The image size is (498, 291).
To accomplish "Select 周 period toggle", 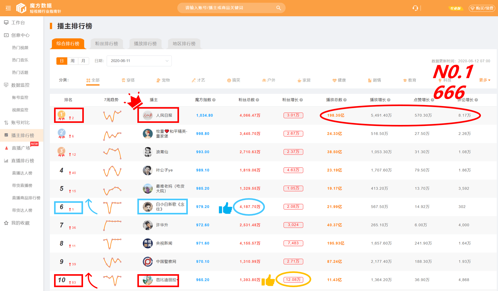I will 73,61.
